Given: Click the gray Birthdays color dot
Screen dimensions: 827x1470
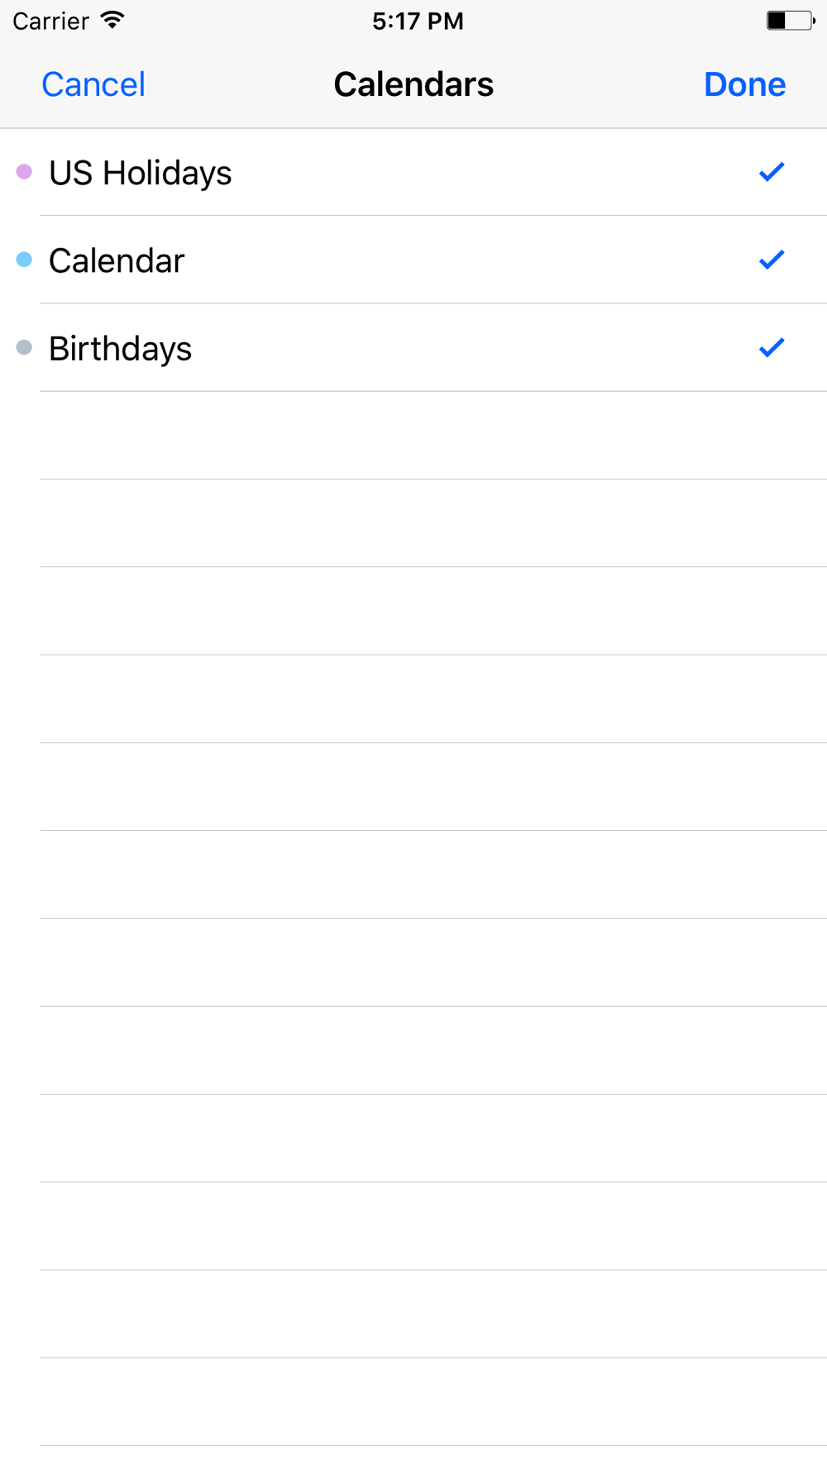Looking at the screenshot, I should point(24,347).
